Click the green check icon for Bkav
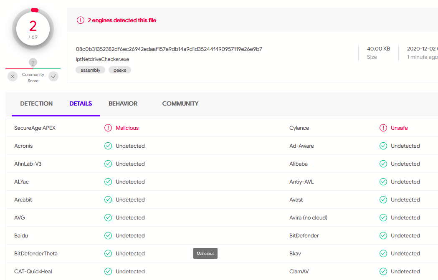 click(x=383, y=253)
